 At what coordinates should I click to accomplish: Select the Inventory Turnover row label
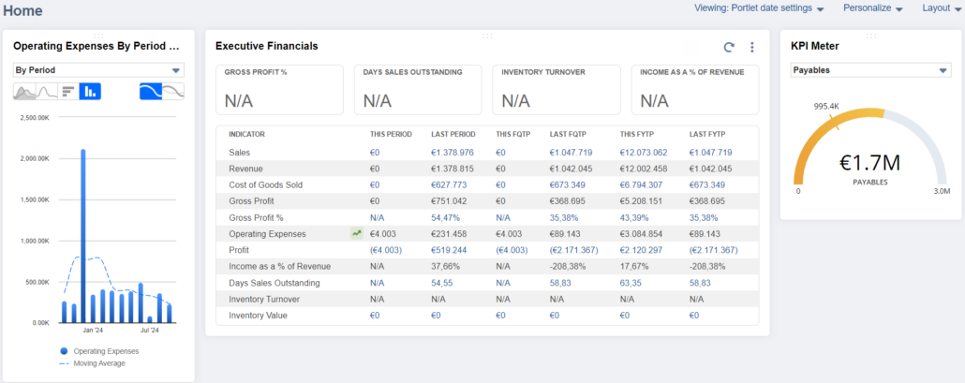click(264, 299)
